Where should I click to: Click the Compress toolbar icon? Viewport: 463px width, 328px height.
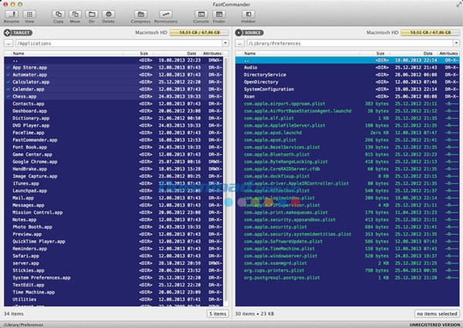tap(141, 14)
